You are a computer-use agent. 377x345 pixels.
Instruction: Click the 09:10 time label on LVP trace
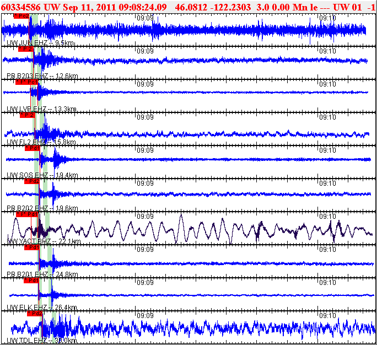(328, 84)
